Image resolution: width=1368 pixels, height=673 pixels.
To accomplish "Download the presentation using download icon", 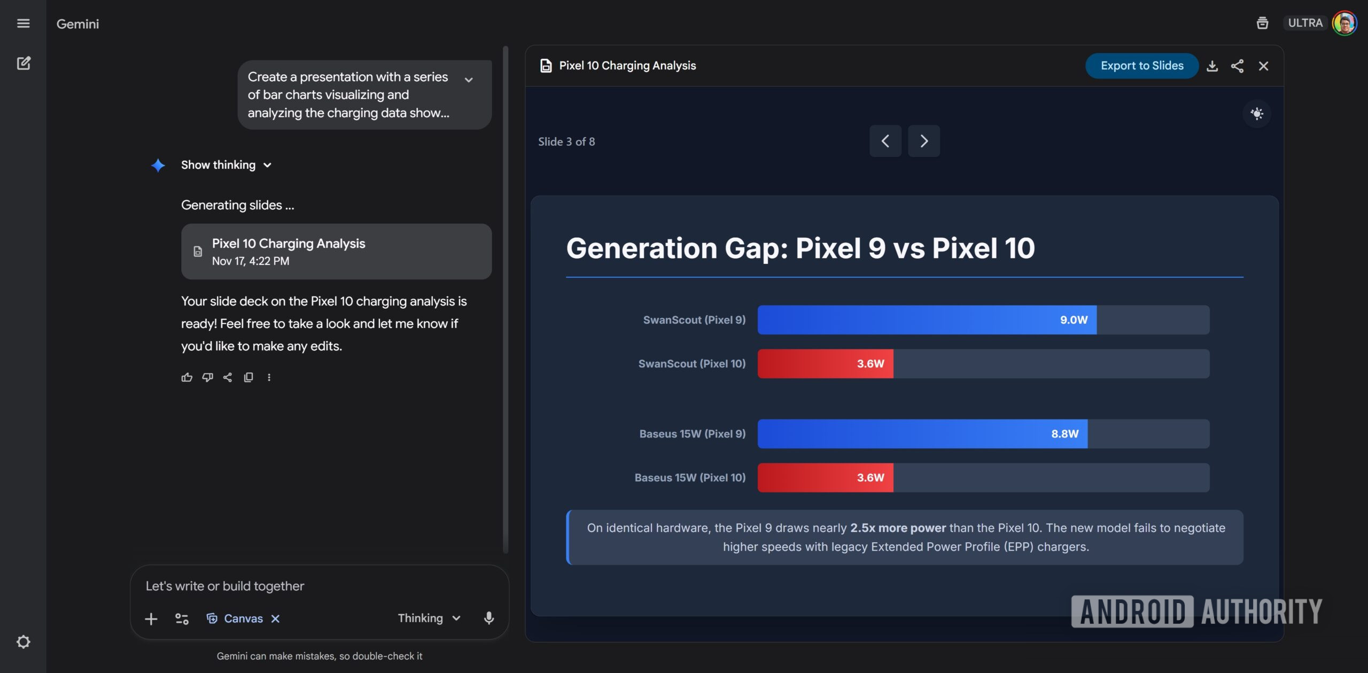I will coord(1212,66).
